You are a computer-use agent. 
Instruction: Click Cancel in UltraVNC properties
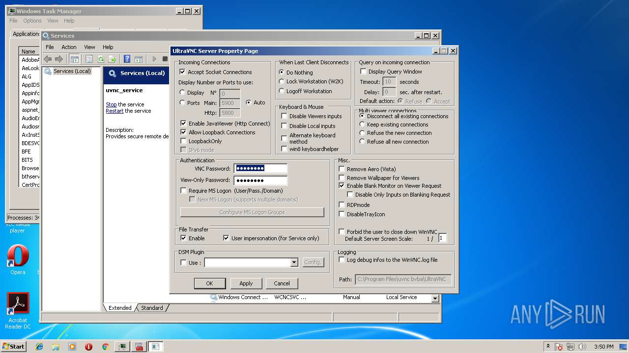(282, 283)
